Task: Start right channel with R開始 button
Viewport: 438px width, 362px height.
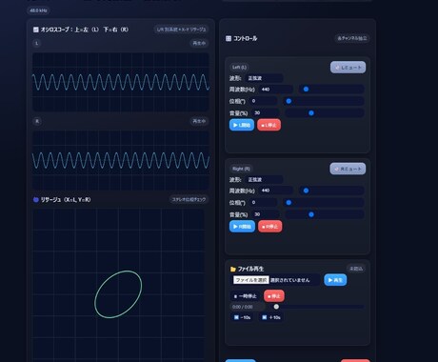Action: pos(242,227)
